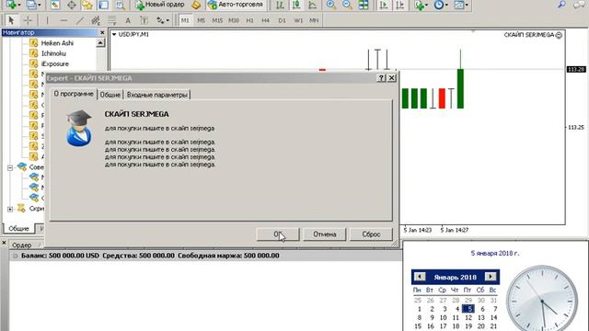Select the Fibonacci retracement tool
589x331 pixels.
111,20
